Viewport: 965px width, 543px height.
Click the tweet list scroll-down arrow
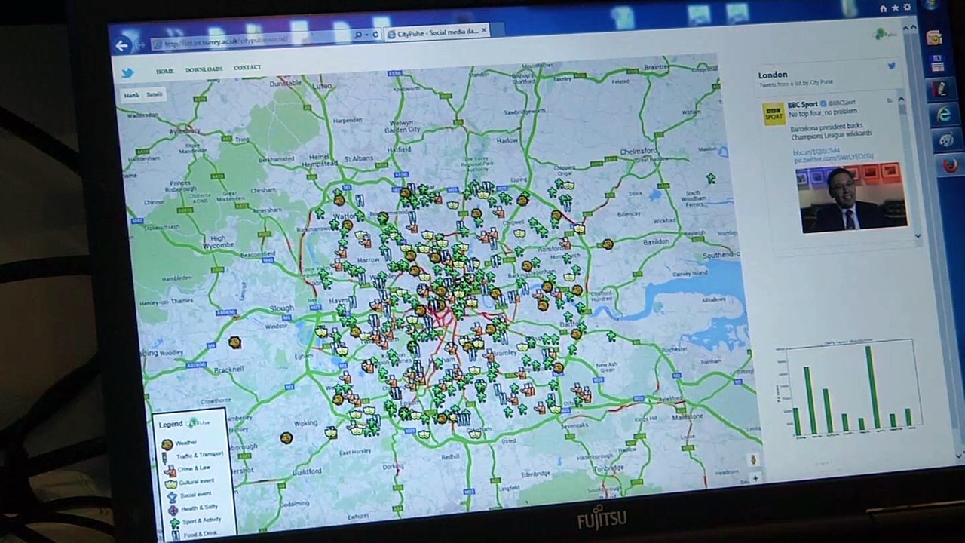[918, 235]
